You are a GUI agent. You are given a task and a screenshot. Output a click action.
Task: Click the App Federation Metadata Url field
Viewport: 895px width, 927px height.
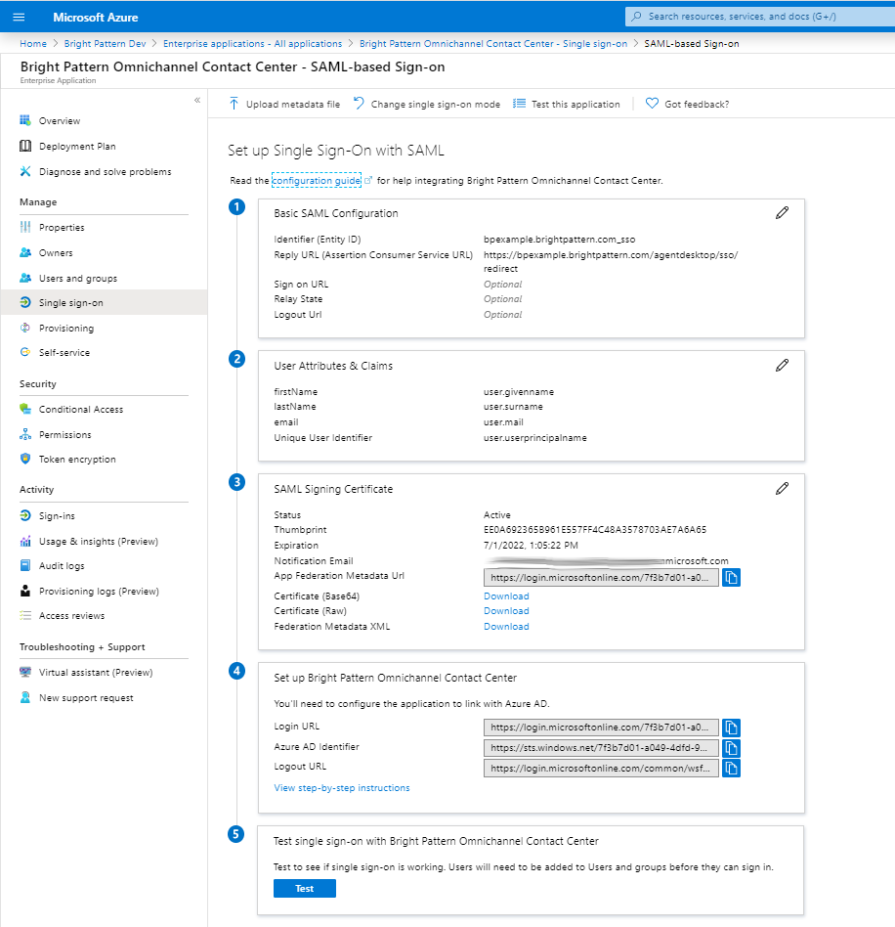pos(601,578)
